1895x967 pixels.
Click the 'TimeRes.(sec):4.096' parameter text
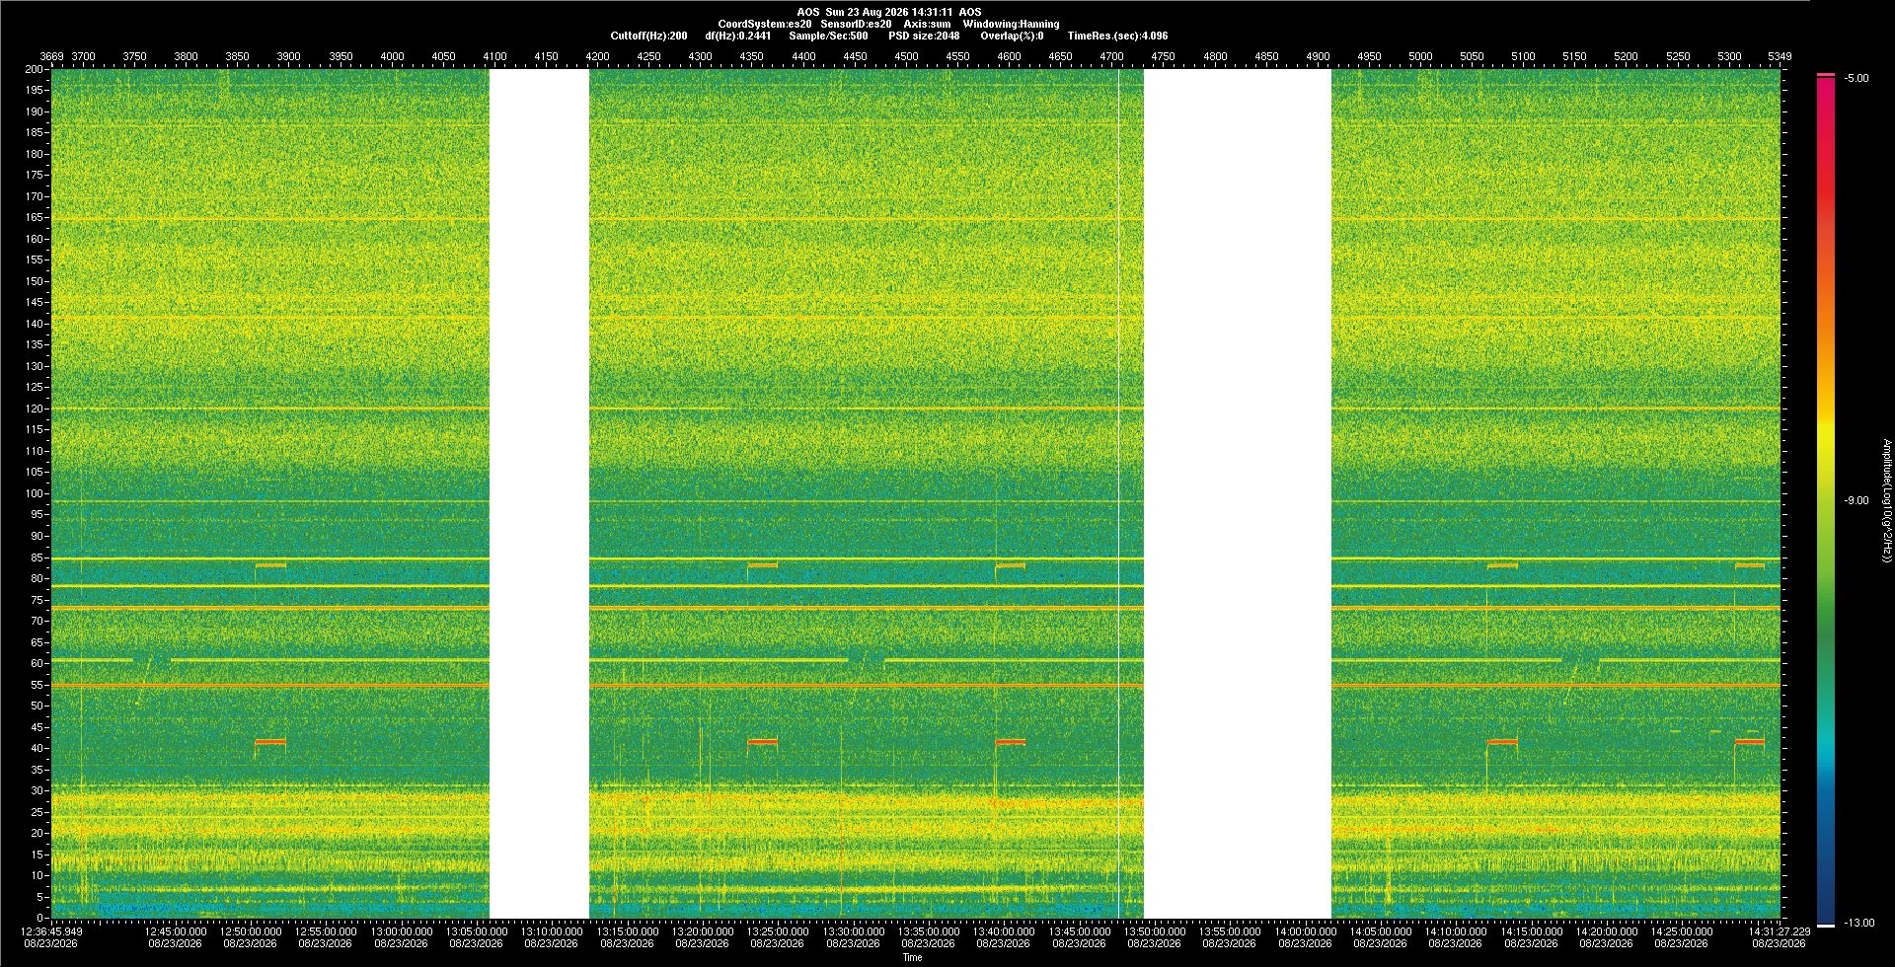(1117, 36)
